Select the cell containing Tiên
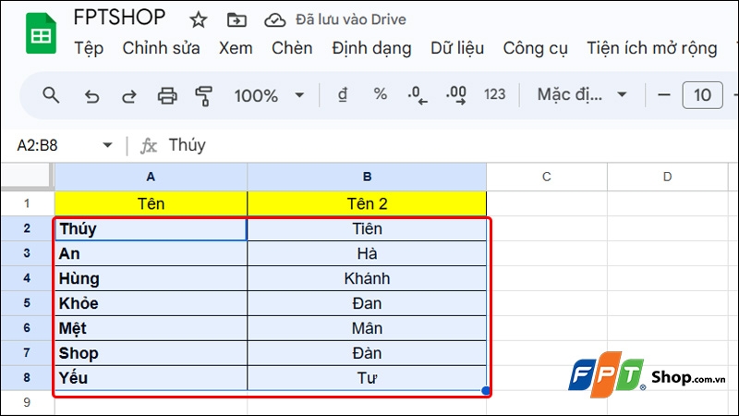The image size is (739, 416). tap(367, 228)
